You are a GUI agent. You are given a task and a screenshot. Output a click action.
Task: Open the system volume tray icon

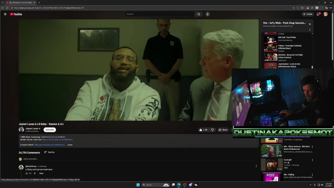click(323, 185)
